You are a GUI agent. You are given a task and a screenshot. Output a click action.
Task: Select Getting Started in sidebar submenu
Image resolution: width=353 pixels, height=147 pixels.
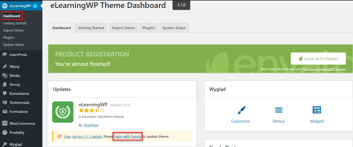coord(15,23)
